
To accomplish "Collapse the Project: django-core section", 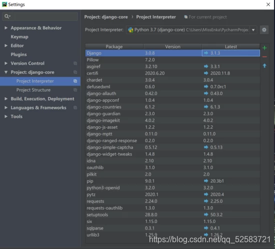I will click(6, 72).
